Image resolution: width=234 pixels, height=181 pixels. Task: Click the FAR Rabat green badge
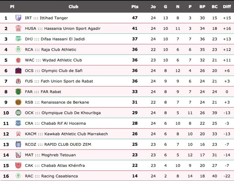point(18,92)
